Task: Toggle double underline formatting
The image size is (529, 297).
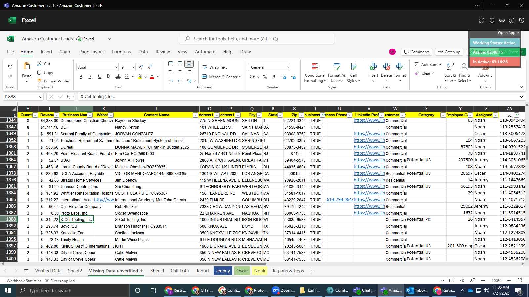Action: 109,77
